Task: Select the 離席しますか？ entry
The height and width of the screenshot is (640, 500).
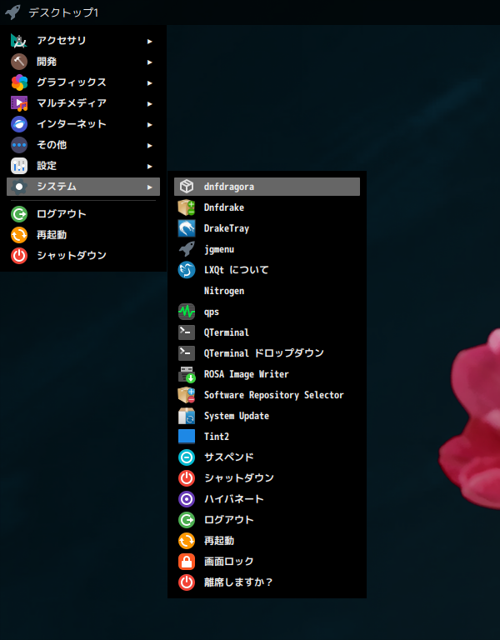Action: 267,582
